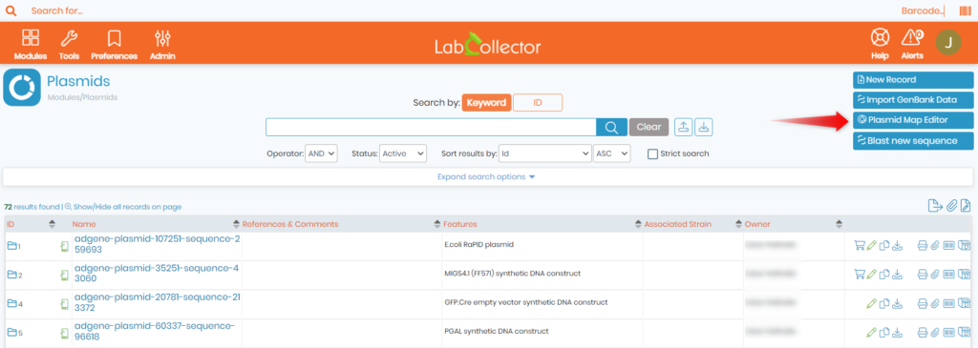This screenshot has width=978, height=348.
Task: Print record 2 with printer icon
Action: (924, 275)
